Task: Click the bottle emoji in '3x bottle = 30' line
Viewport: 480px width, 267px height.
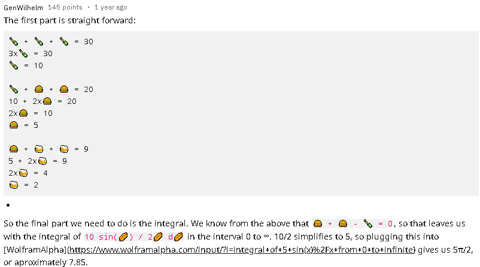Action: [x=23, y=54]
